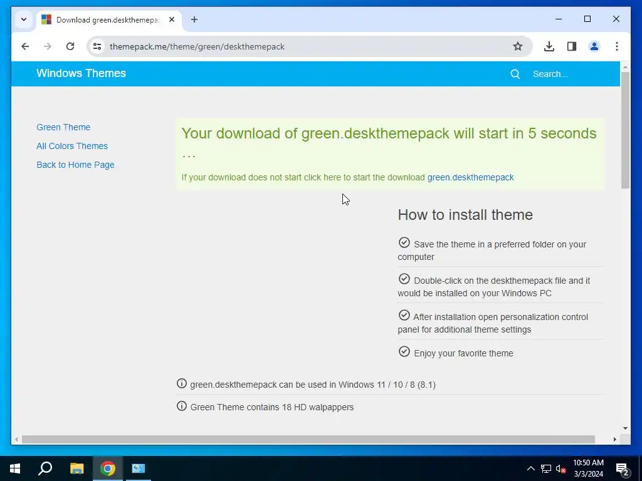Open taskbar search
Screen dimensions: 642x481
45,468
